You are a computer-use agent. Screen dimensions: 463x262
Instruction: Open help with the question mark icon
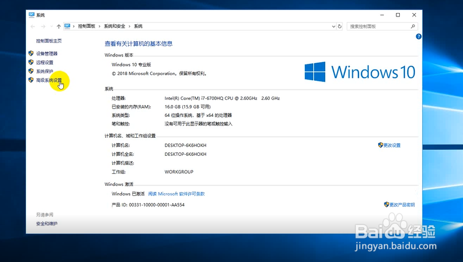[418, 37]
